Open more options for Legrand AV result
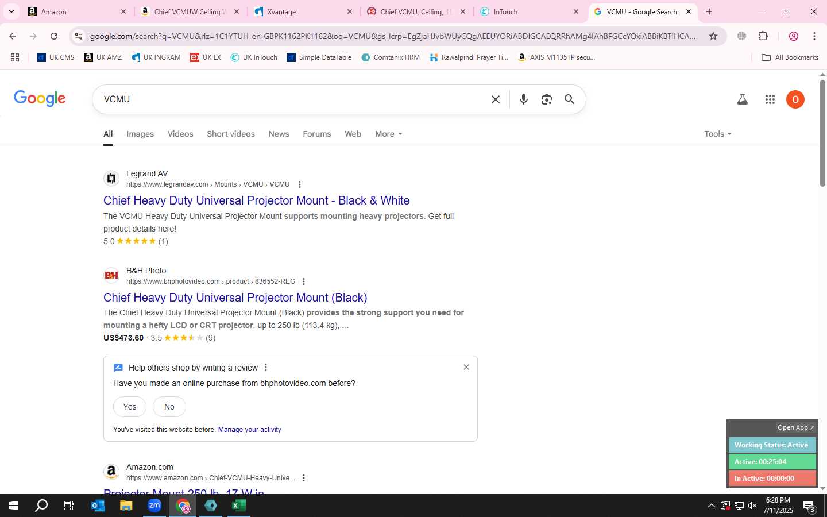827x517 pixels. 299,184
